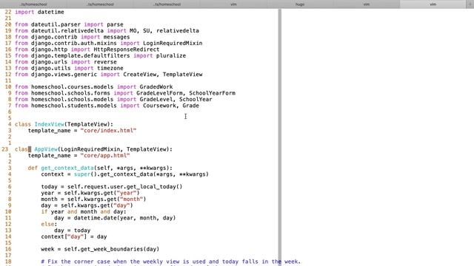Click the 'get_context_data' method definition name
The height and width of the screenshot is (266, 474).
click(67, 168)
